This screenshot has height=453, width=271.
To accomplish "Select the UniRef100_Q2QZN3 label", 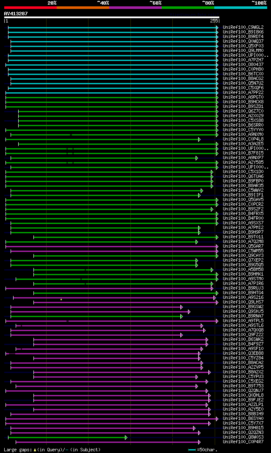I will pos(243,433).
